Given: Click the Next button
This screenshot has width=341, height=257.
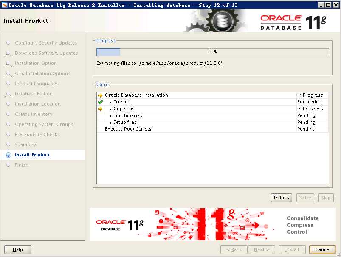Looking at the screenshot, I should pyautogui.click(x=262, y=249).
